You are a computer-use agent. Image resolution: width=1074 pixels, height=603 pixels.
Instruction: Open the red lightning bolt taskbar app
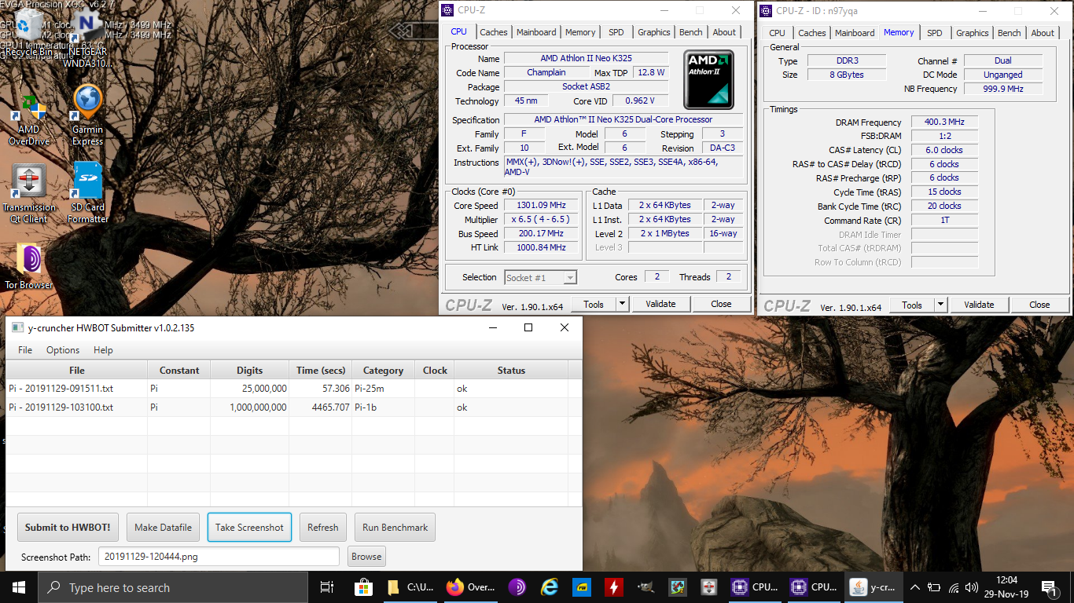[x=613, y=587]
